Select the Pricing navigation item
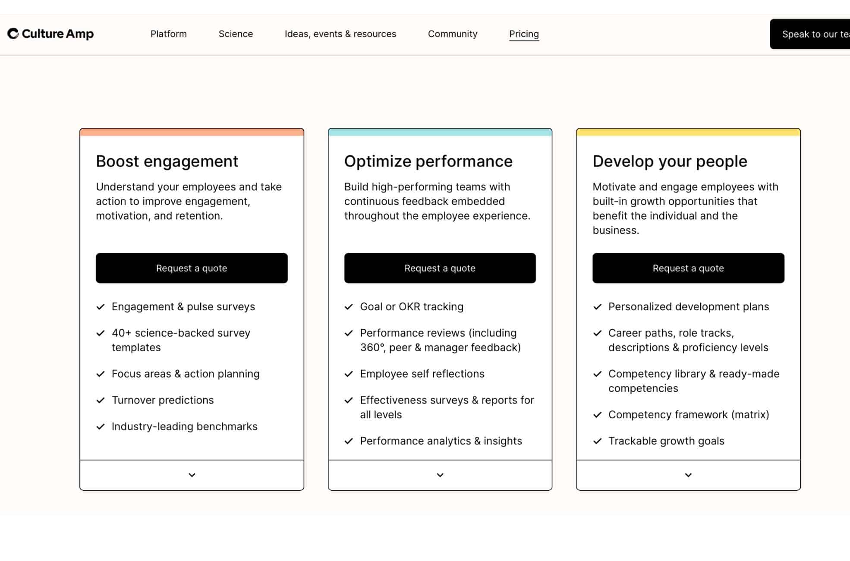 pyautogui.click(x=524, y=34)
